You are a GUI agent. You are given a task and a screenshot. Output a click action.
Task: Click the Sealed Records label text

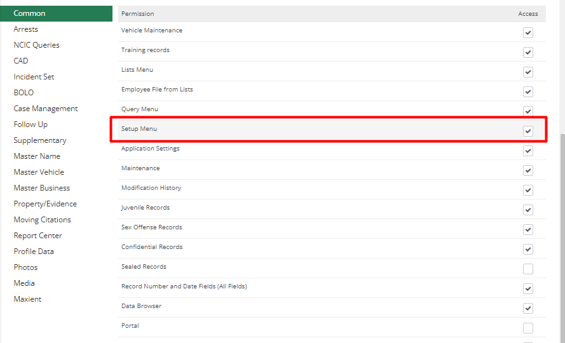(x=144, y=267)
